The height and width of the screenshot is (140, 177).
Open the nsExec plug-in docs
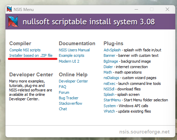click(109, 84)
